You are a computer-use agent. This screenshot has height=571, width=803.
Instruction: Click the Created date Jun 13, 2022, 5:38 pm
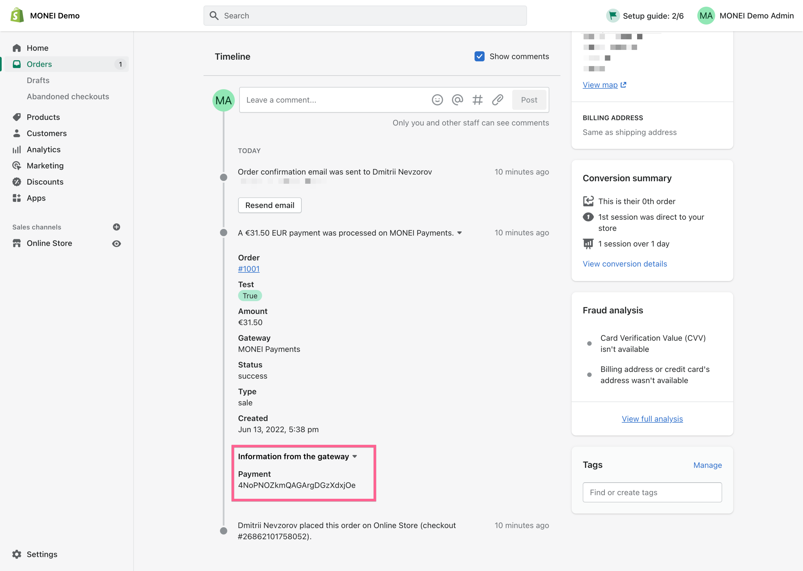tap(279, 429)
